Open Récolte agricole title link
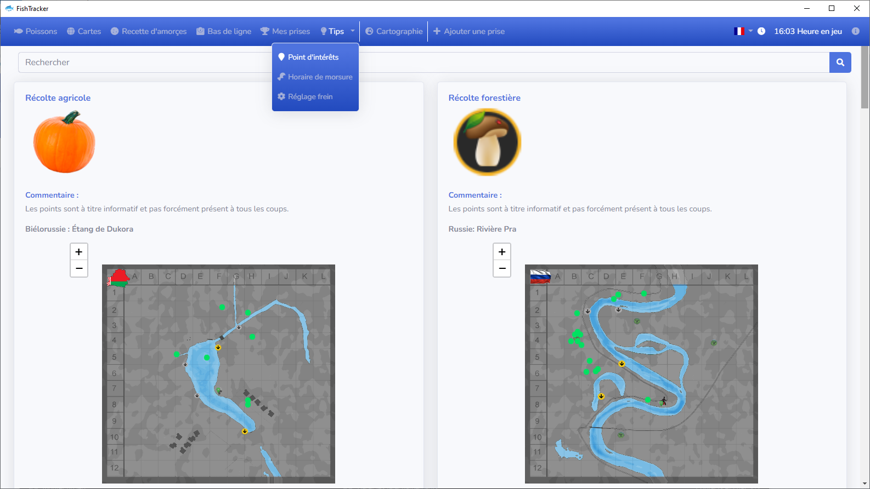The image size is (870, 489). point(58,97)
